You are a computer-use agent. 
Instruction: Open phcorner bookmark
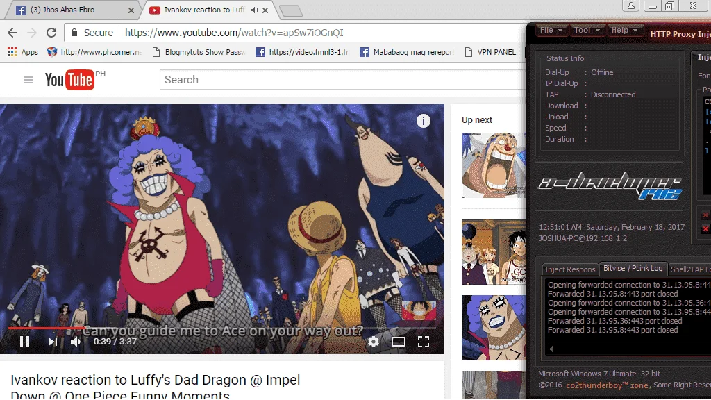pos(94,52)
